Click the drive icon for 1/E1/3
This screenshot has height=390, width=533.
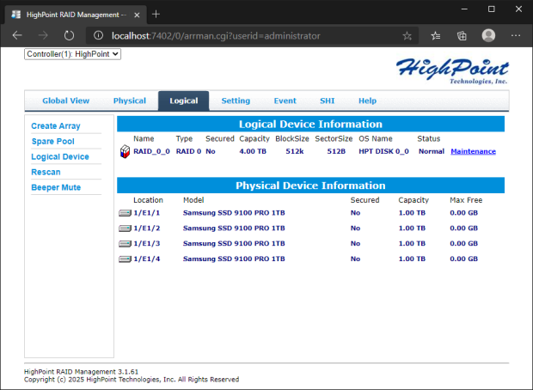[x=125, y=243]
